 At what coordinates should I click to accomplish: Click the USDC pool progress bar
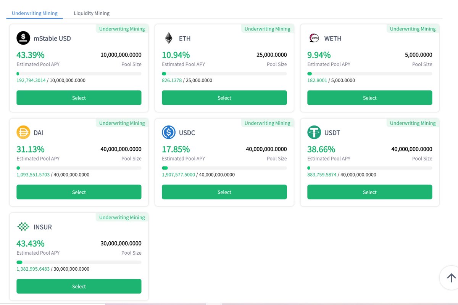[x=224, y=168]
